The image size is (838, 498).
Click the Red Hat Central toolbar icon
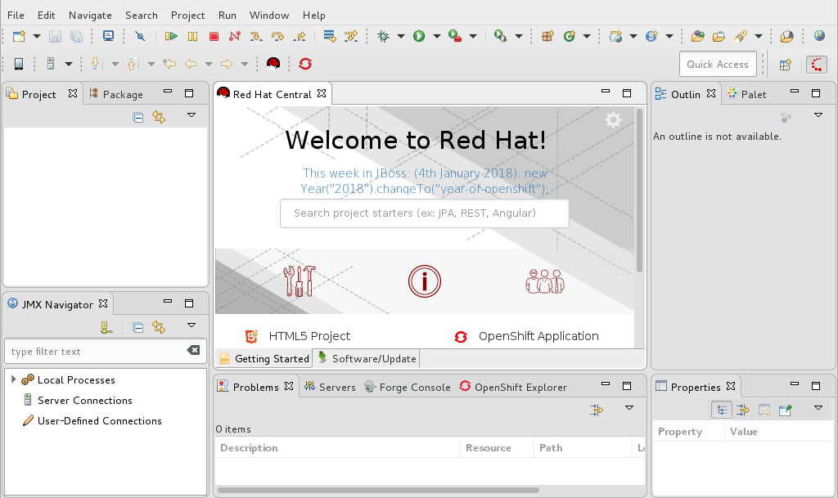(273, 64)
